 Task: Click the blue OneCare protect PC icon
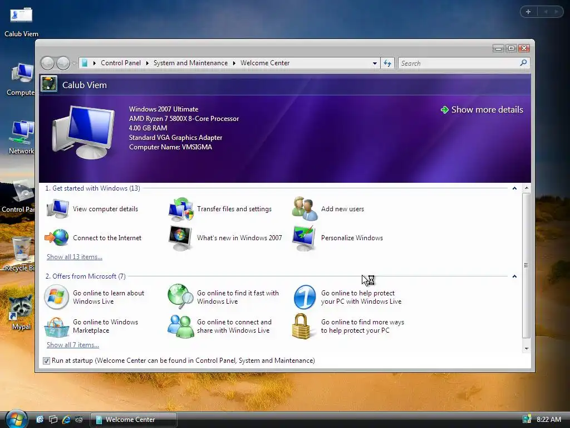point(304,297)
